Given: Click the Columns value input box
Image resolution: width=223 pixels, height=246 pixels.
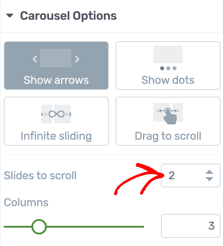Looking at the screenshot, I should (x=191, y=226).
